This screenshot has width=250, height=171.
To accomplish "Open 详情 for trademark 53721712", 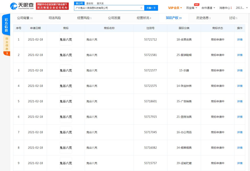I will 240,40.
